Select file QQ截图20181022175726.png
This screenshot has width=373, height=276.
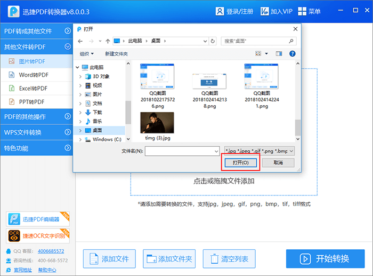(158, 86)
